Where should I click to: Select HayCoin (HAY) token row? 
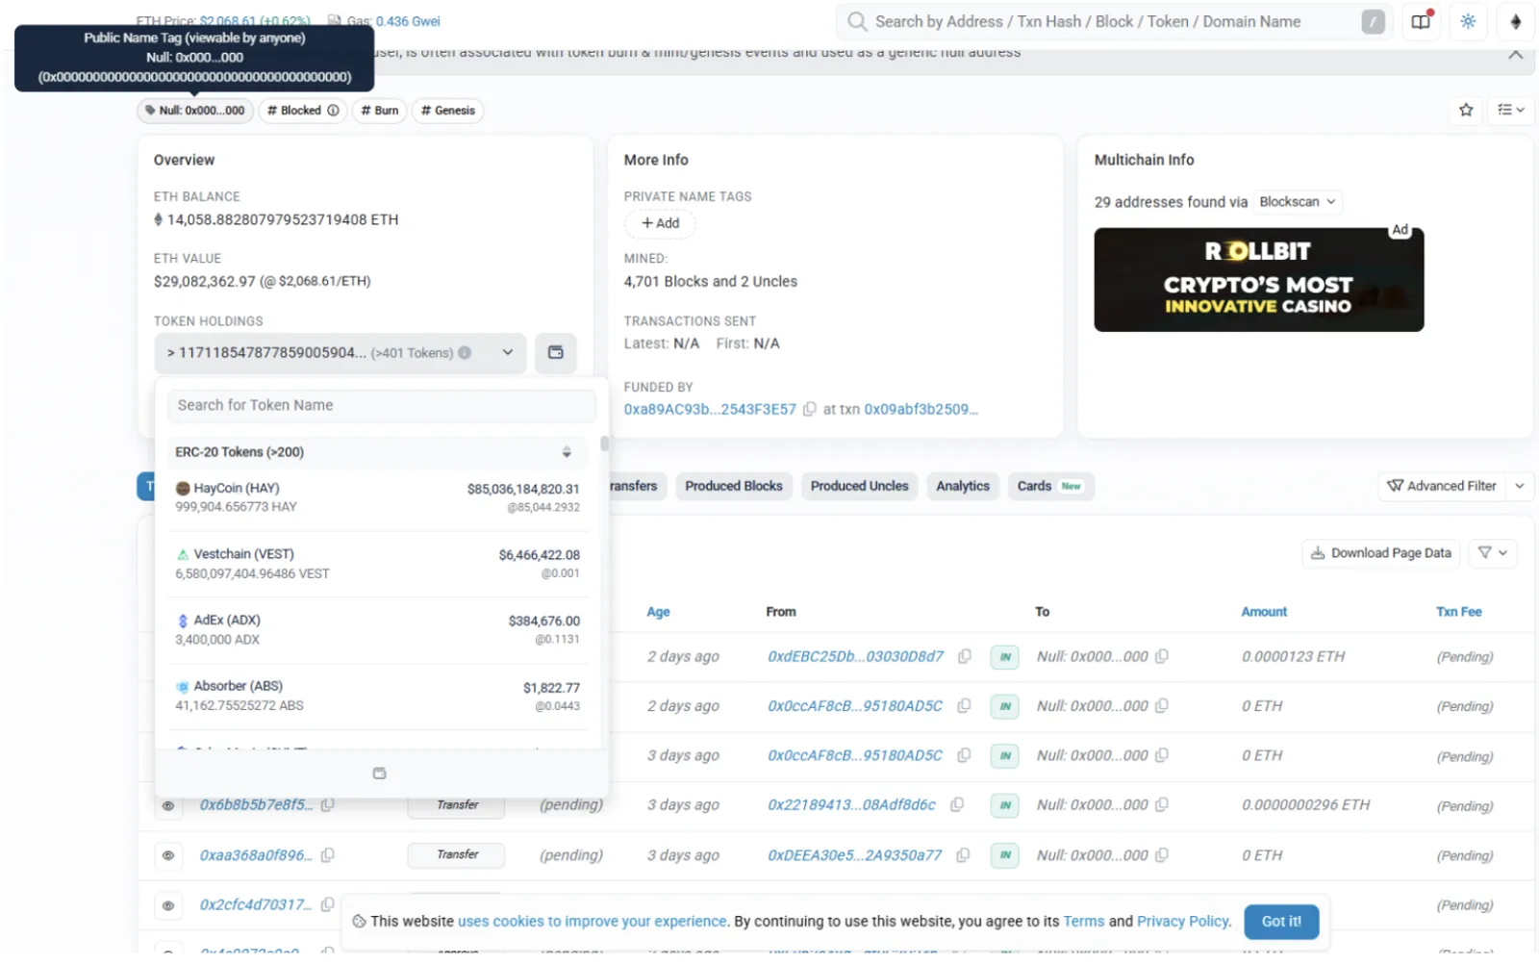(x=377, y=498)
